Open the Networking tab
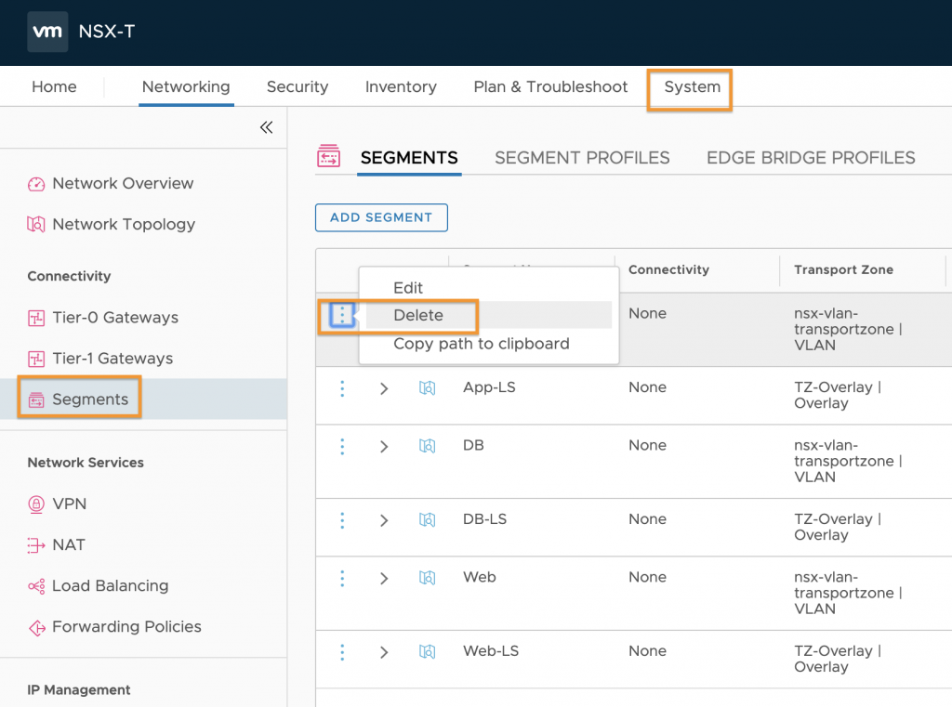The width and height of the screenshot is (952, 707). point(186,86)
